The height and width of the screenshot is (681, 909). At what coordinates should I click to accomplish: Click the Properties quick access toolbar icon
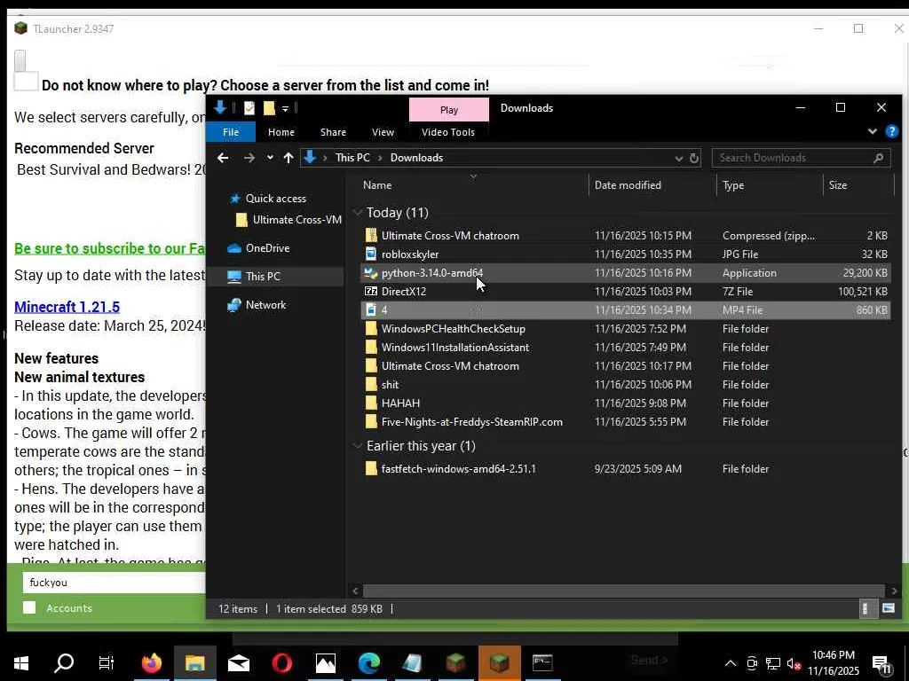tap(249, 107)
